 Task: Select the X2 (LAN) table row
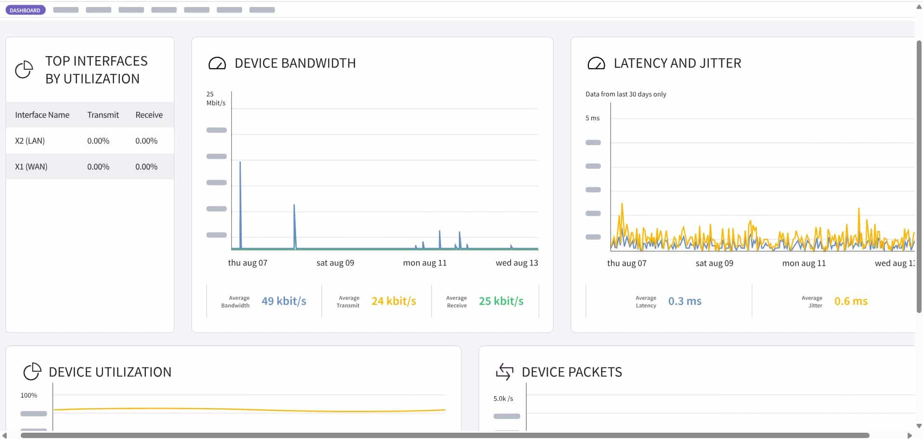coord(90,140)
